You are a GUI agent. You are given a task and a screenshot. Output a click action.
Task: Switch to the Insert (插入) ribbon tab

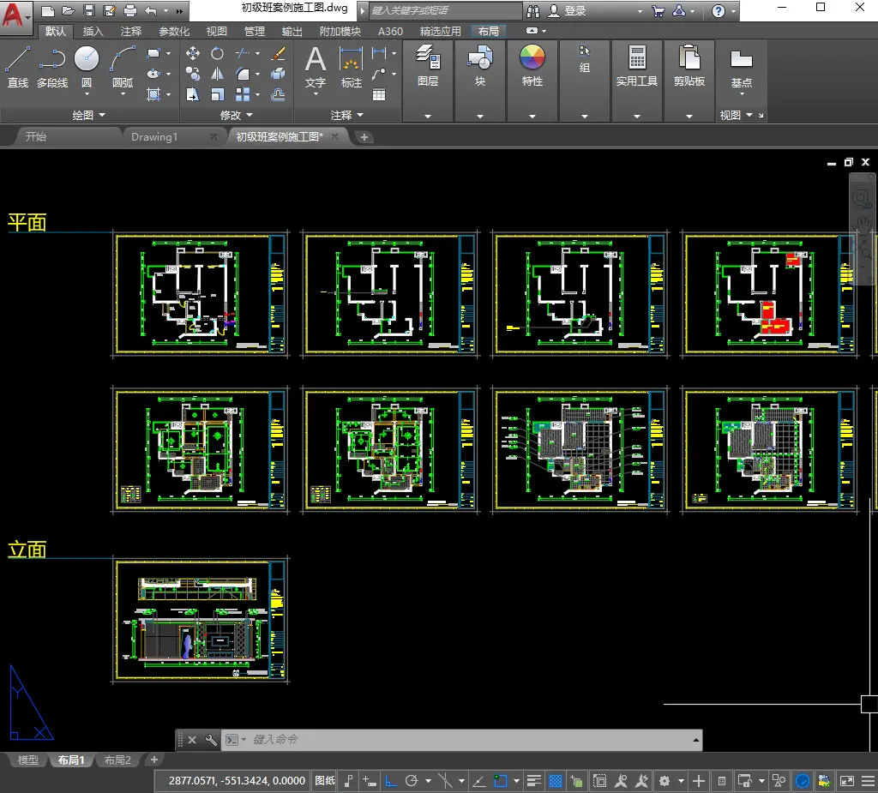(93, 32)
